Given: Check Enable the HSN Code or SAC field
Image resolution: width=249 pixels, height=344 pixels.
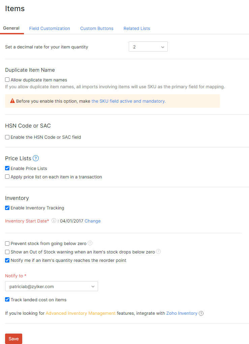Looking at the screenshot, I should [7, 137].
